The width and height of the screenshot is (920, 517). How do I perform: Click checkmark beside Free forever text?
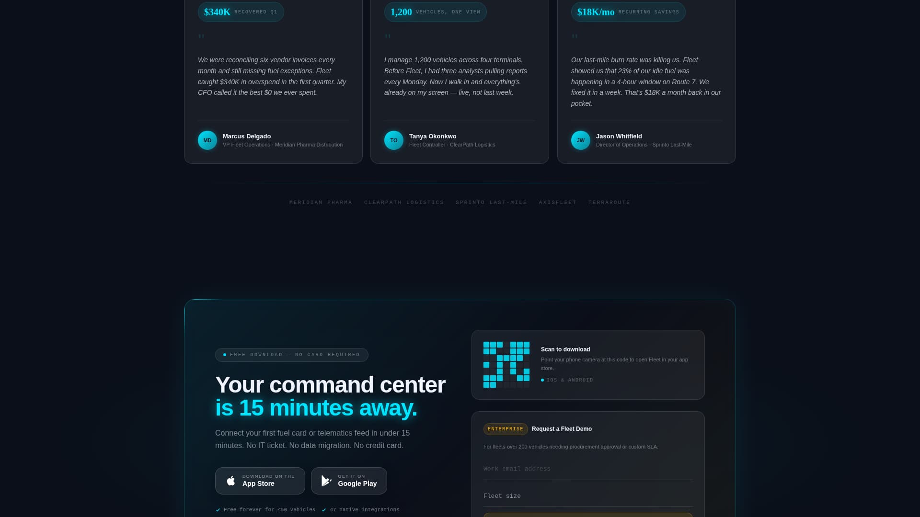pos(218,510)
